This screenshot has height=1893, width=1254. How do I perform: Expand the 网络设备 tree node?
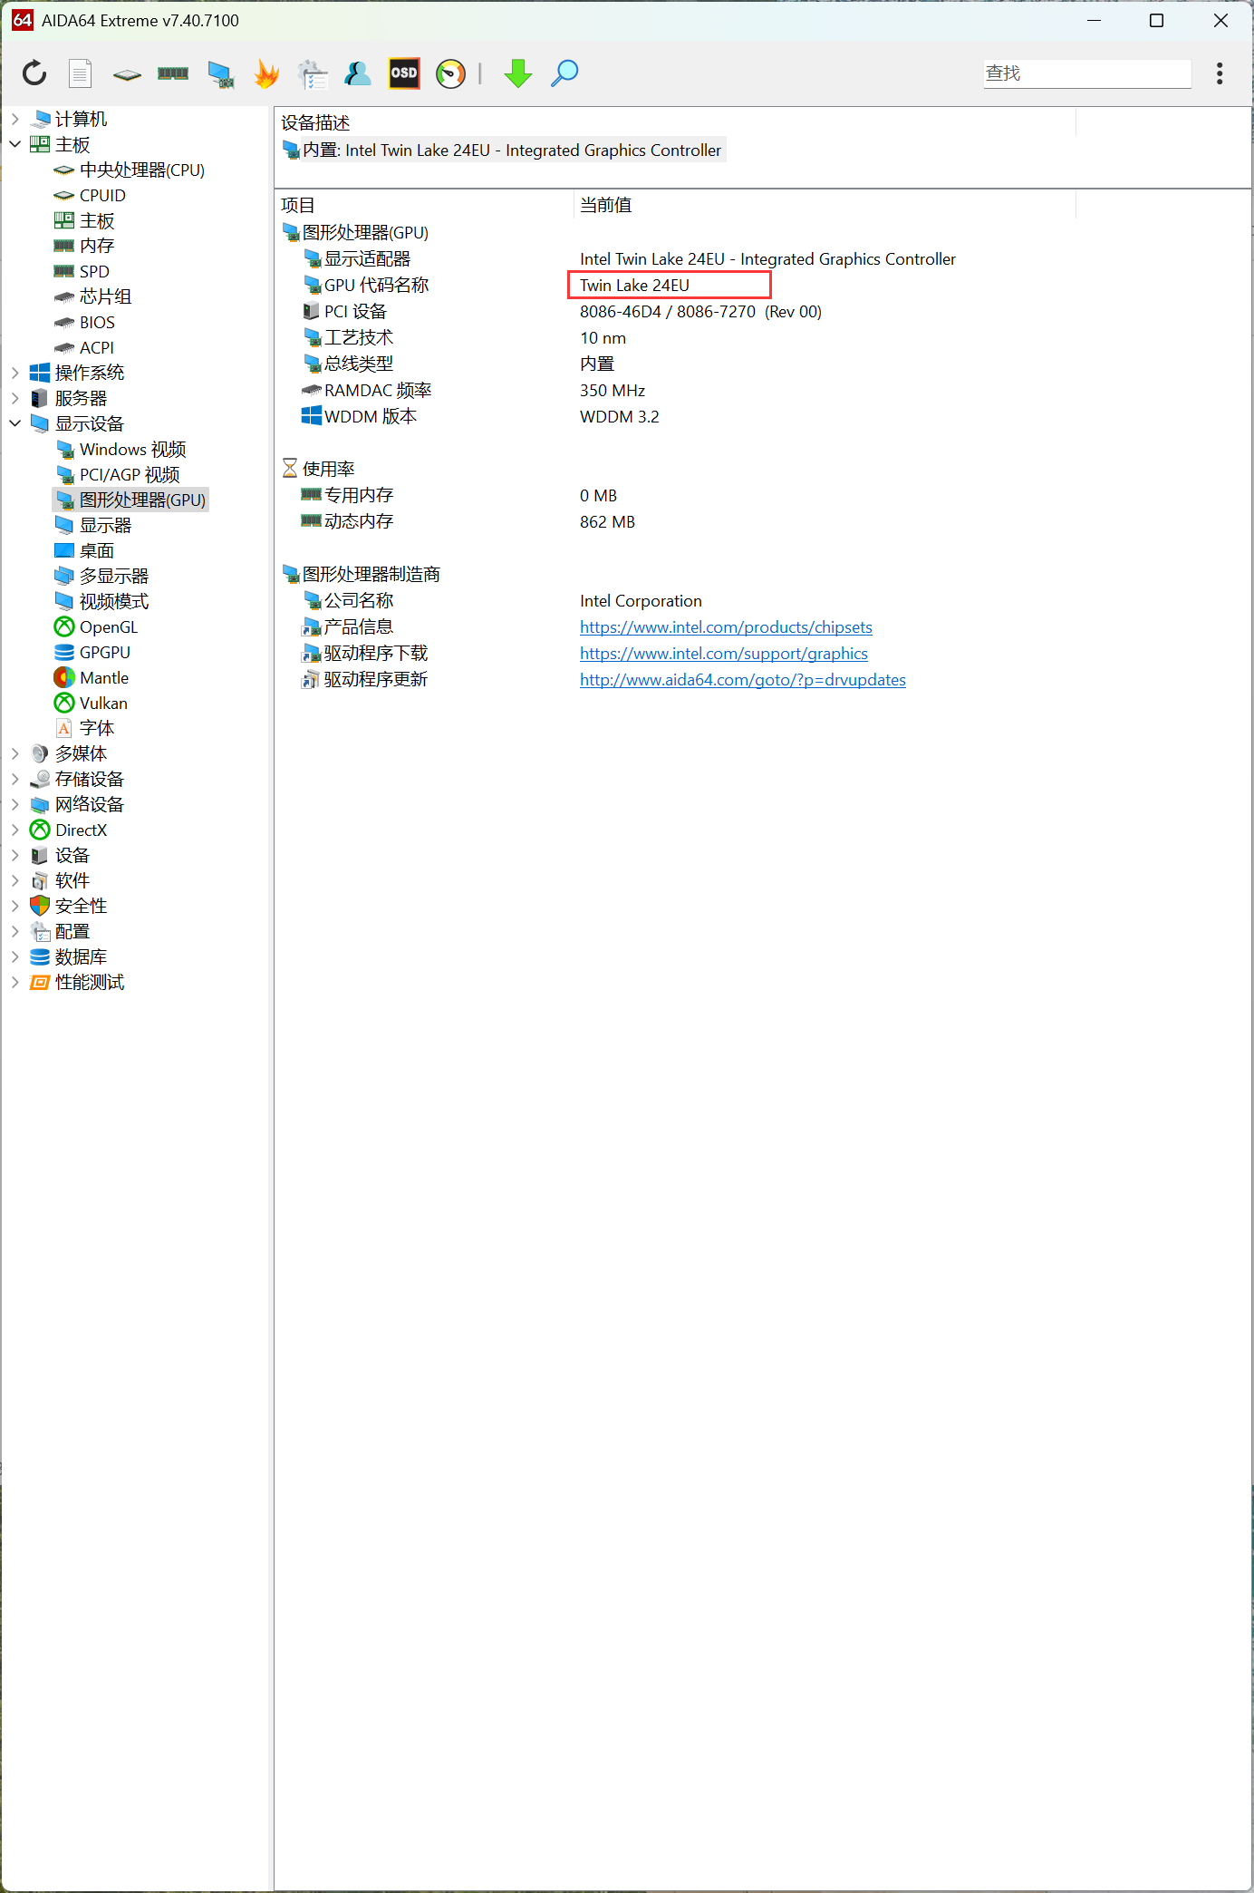coord(14,804)
